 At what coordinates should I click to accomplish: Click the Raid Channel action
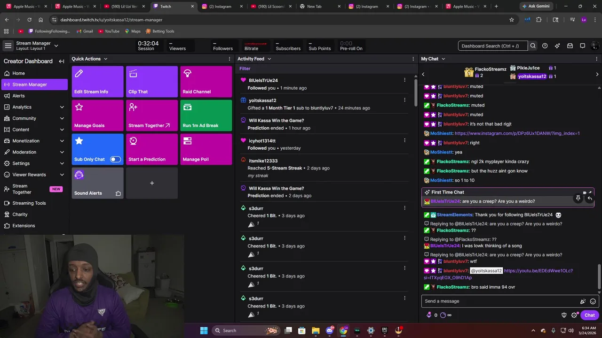coord(206,82)
